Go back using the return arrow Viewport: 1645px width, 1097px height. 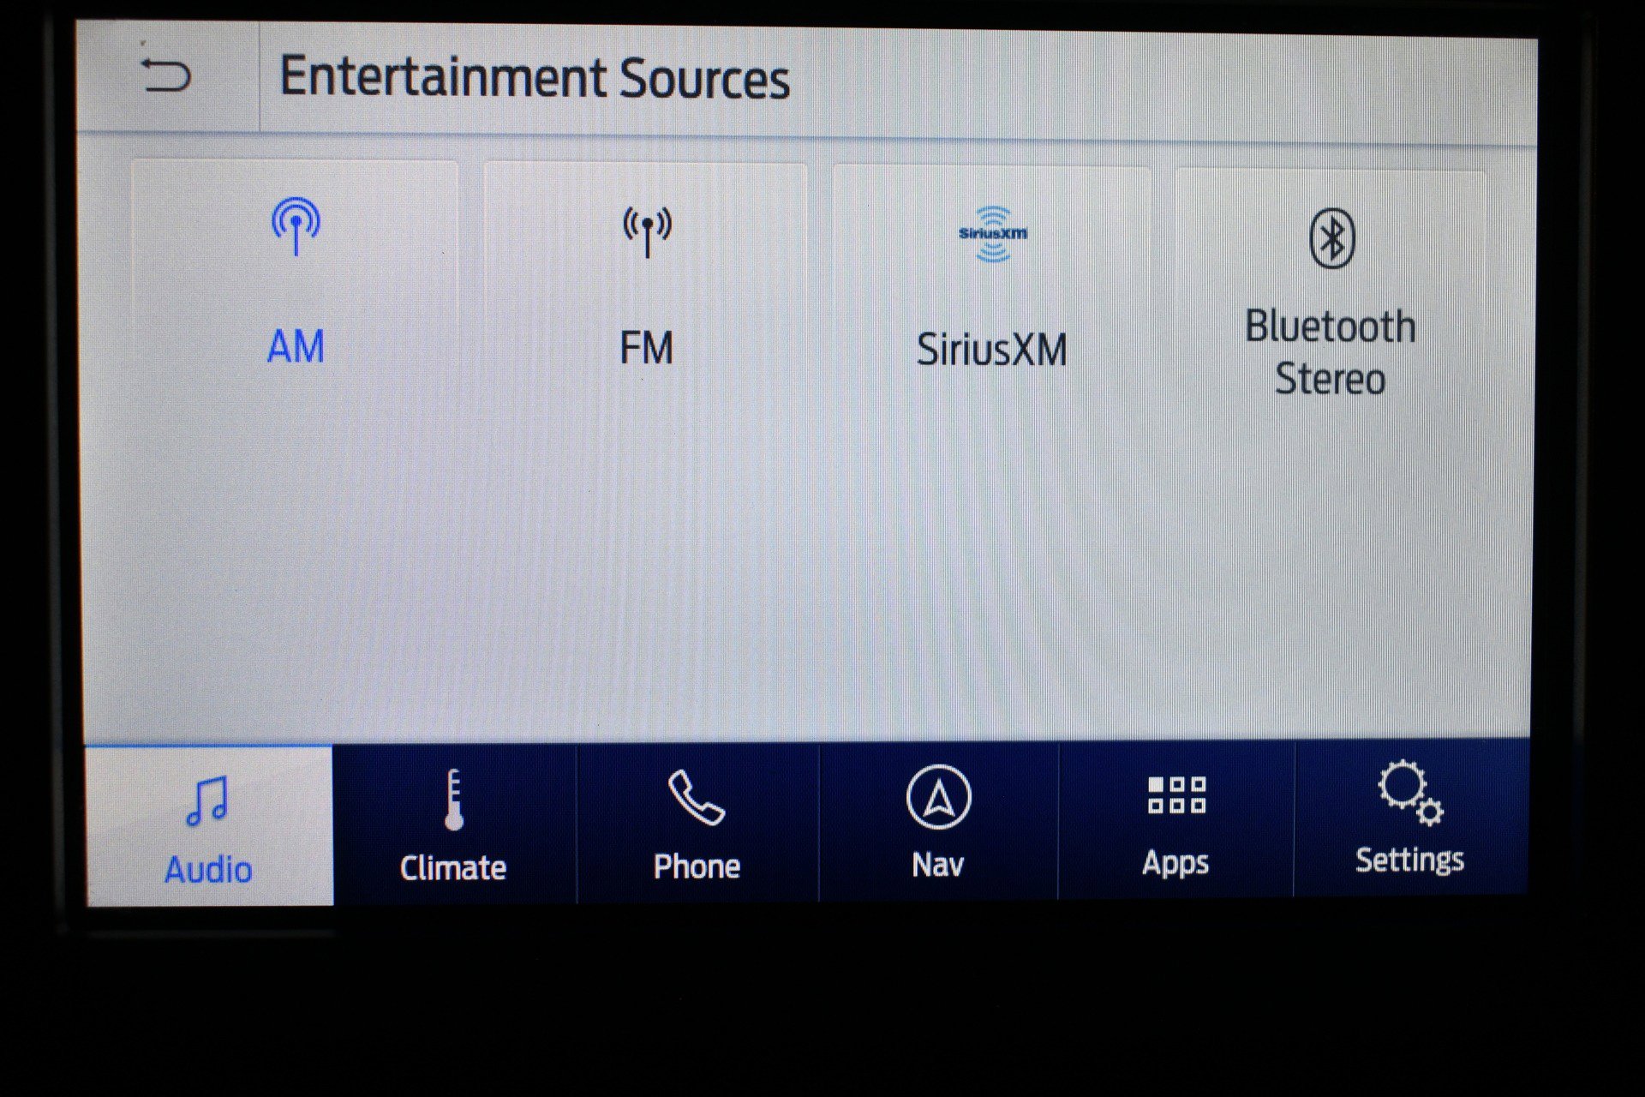[x=165, y=75]
